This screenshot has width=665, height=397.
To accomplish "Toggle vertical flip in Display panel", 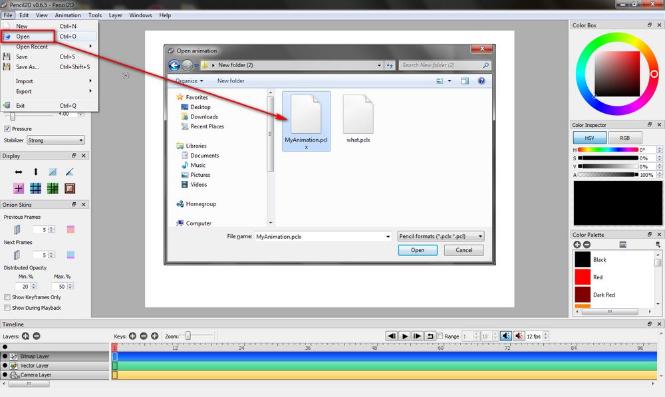I will tap(36, 172).
